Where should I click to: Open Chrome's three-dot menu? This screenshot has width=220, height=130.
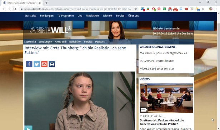[x=216, y=9]
